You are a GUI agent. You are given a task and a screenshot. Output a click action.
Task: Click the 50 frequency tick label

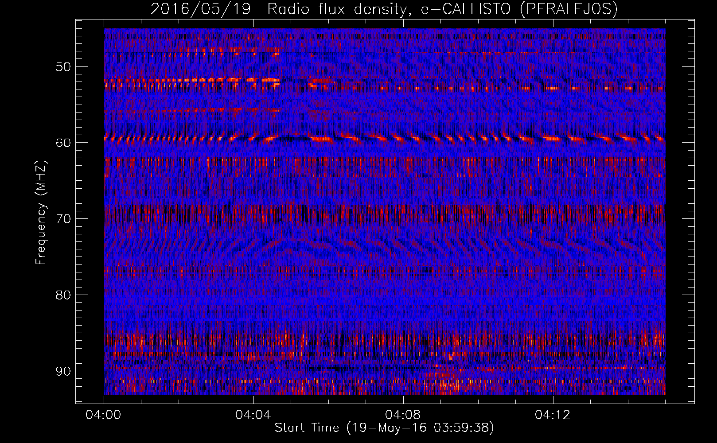click(x=63, y=67)
